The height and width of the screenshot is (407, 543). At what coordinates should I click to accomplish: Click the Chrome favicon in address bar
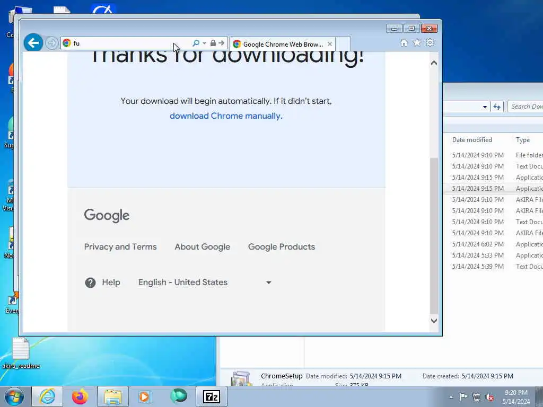coord(67,43)
